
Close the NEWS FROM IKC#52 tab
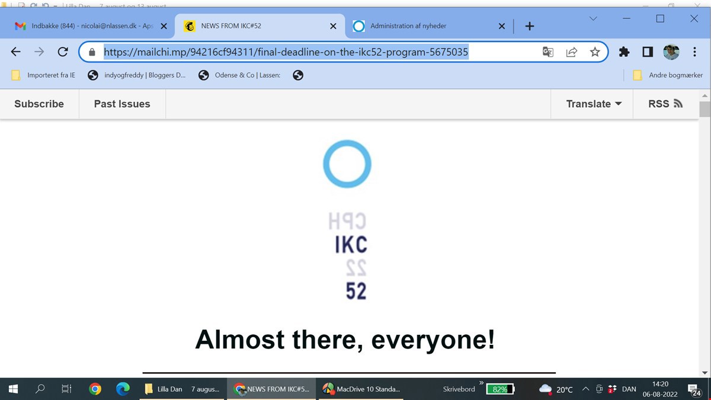pyautogui.click(x=333, y=26)
